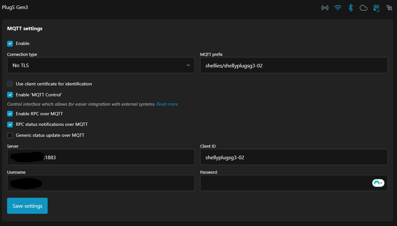Viewport: 397px width, 226px height.
Task: Toggle the Enable 'MQTT Control' checkbox
Action: pyautogui.click(x=10, y=95)
